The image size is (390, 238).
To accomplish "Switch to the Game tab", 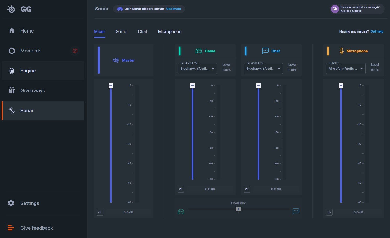I will (x=121, y=31).
